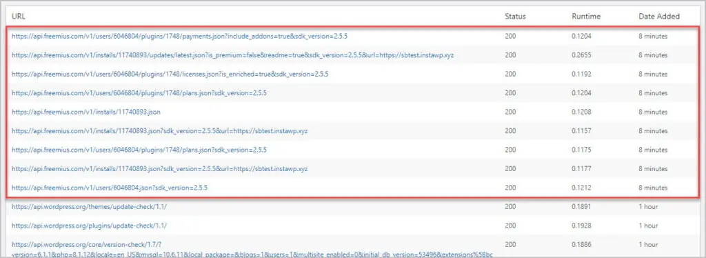Open the wordpress.org themes update-check link

click(90, 207)
